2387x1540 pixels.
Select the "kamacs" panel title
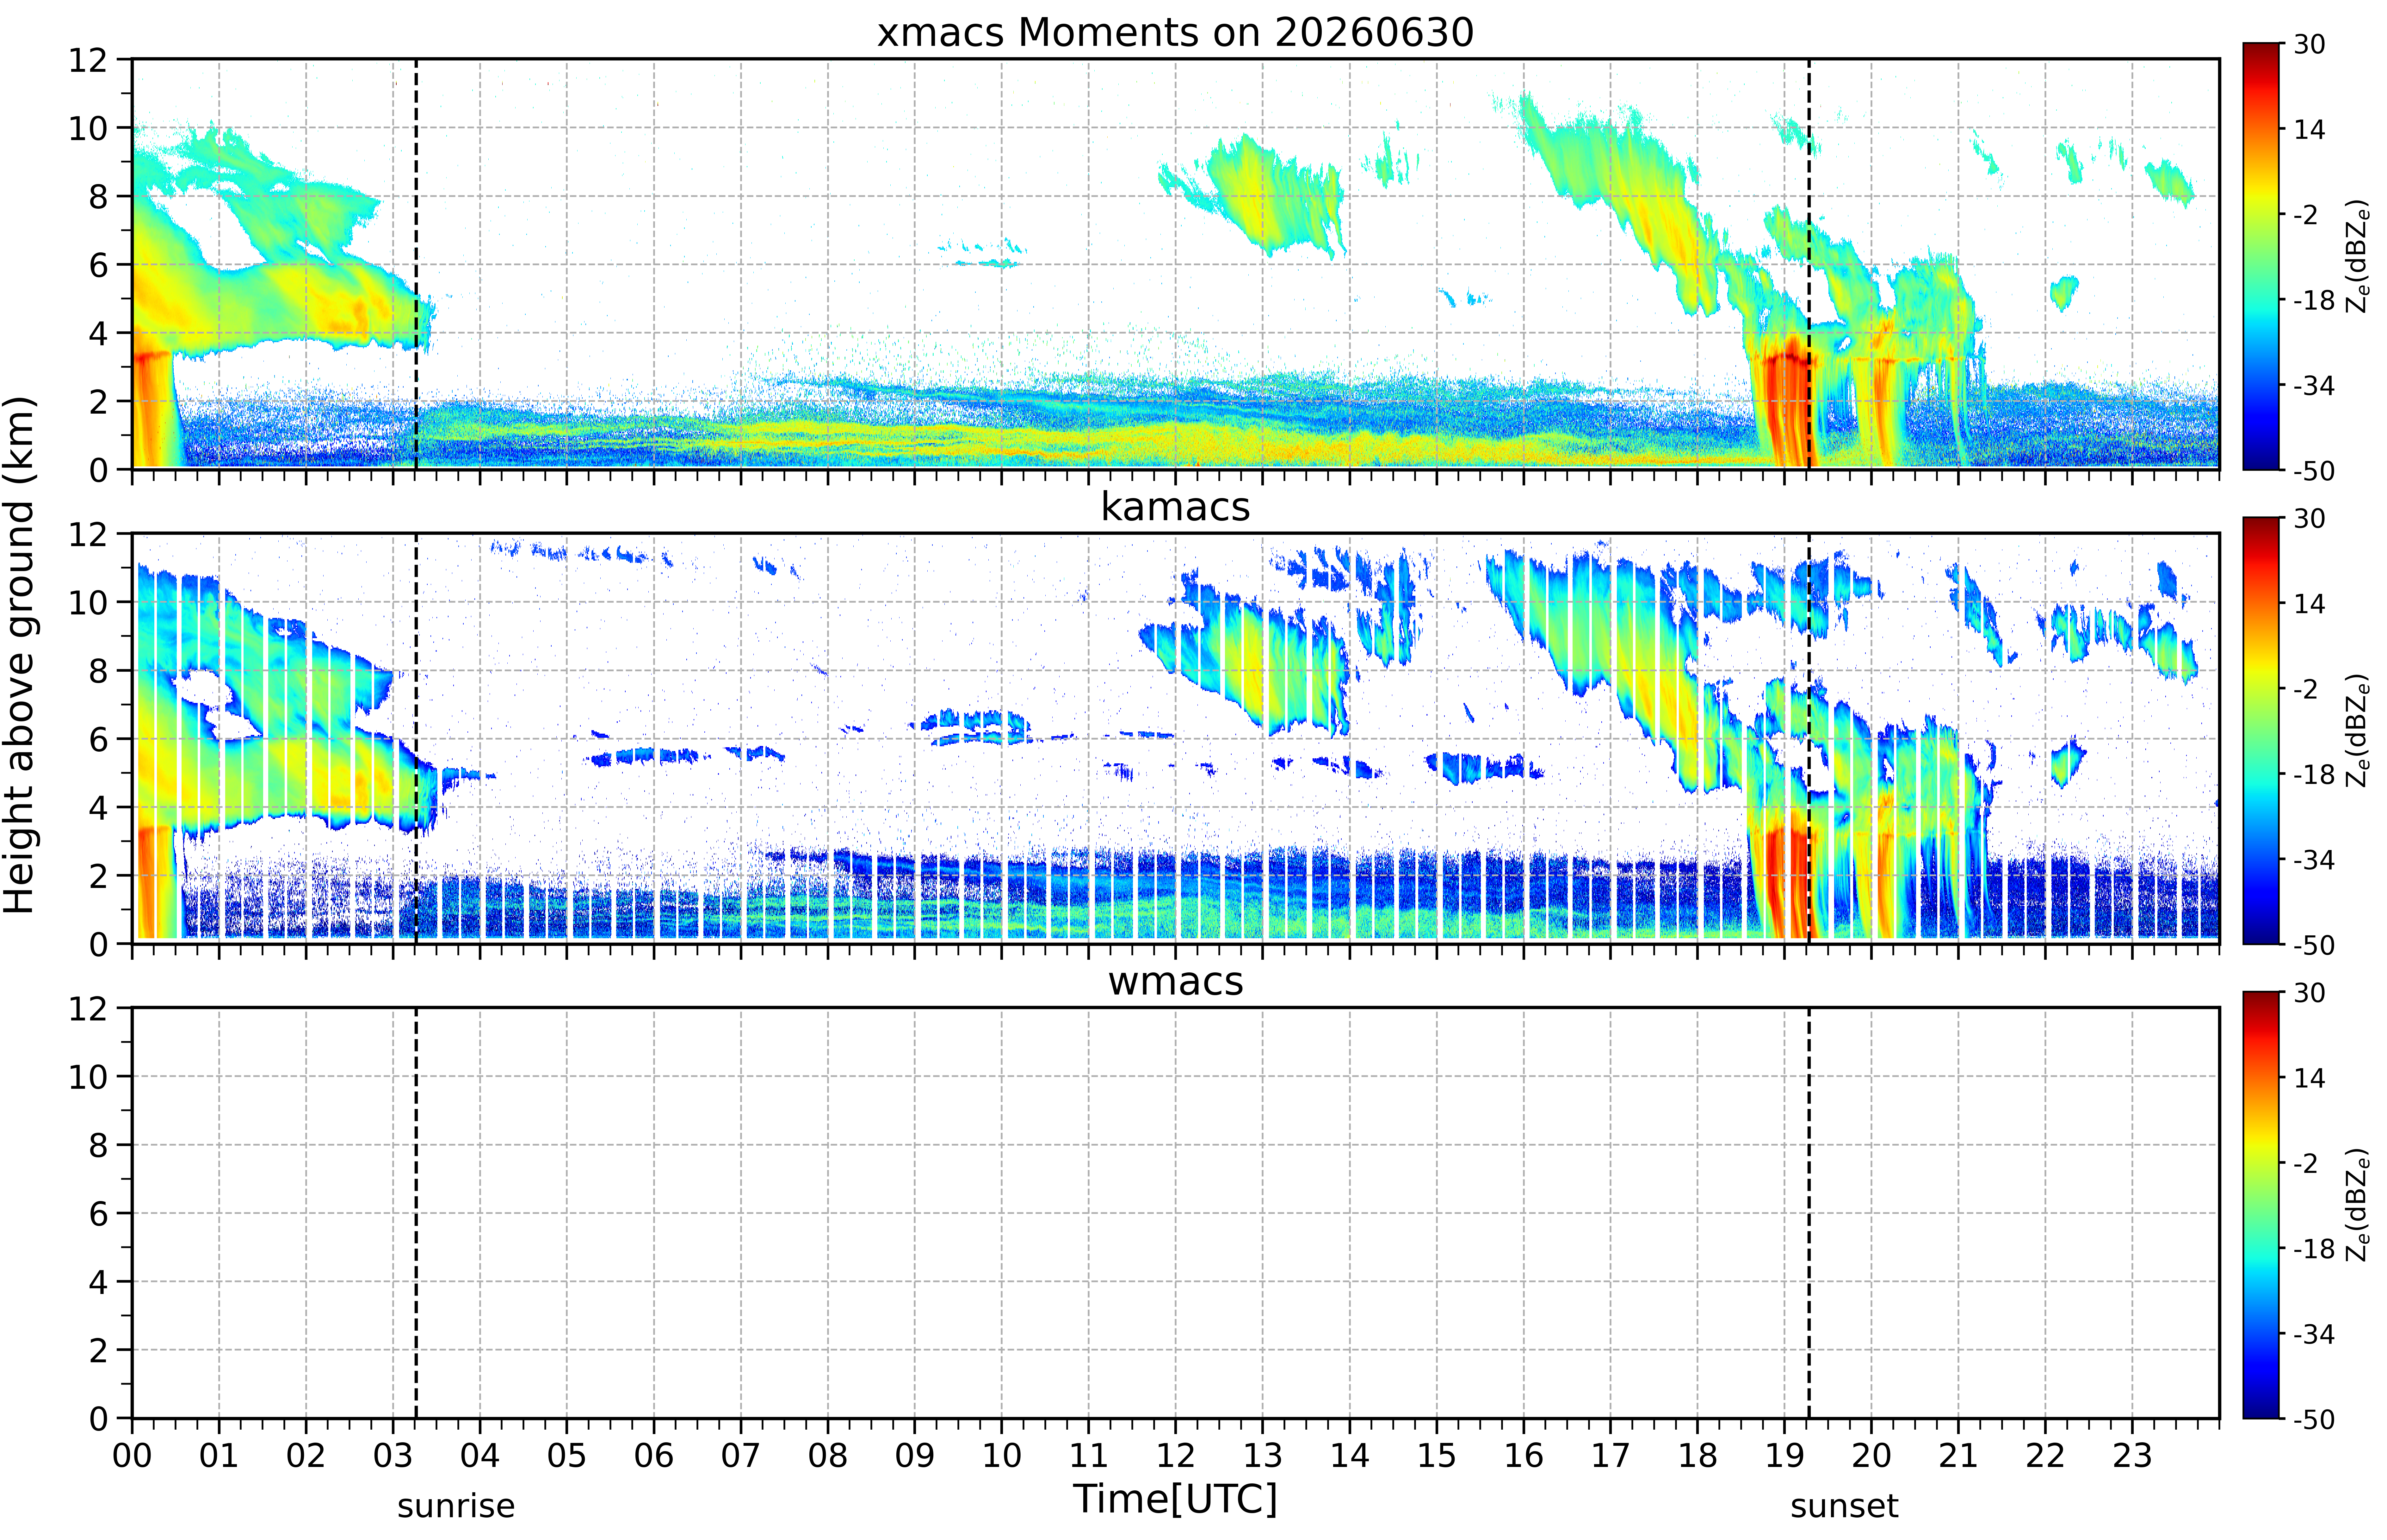pos(1175,507)
